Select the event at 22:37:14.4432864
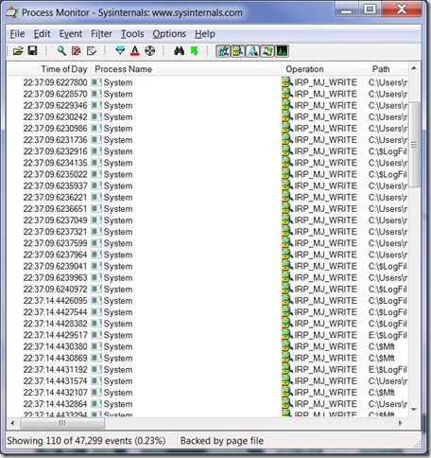 (x=207, y=404)
